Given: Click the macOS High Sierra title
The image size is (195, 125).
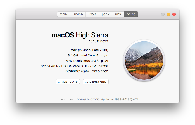Looking at the screenshot, I should coord(80,35).
